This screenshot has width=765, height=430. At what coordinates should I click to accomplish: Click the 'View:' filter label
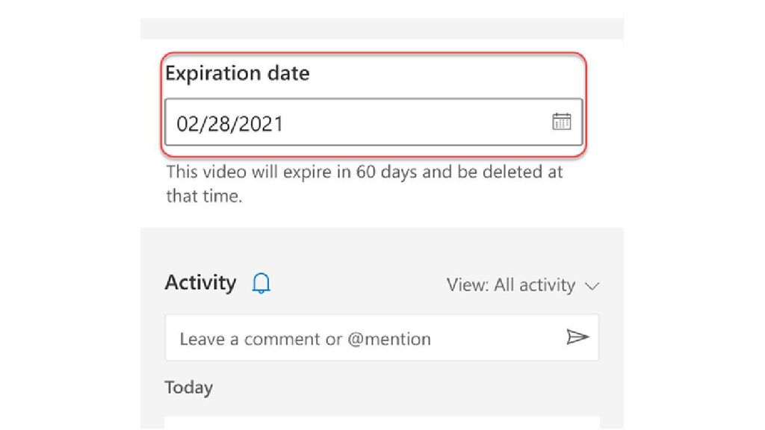pos(468,285)
